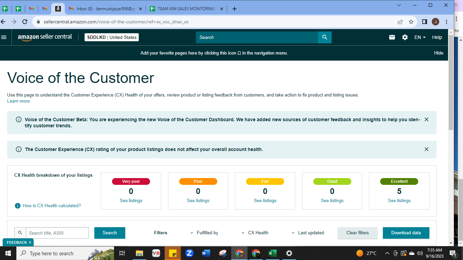Open the Learn more link

(x=18, y=101)
